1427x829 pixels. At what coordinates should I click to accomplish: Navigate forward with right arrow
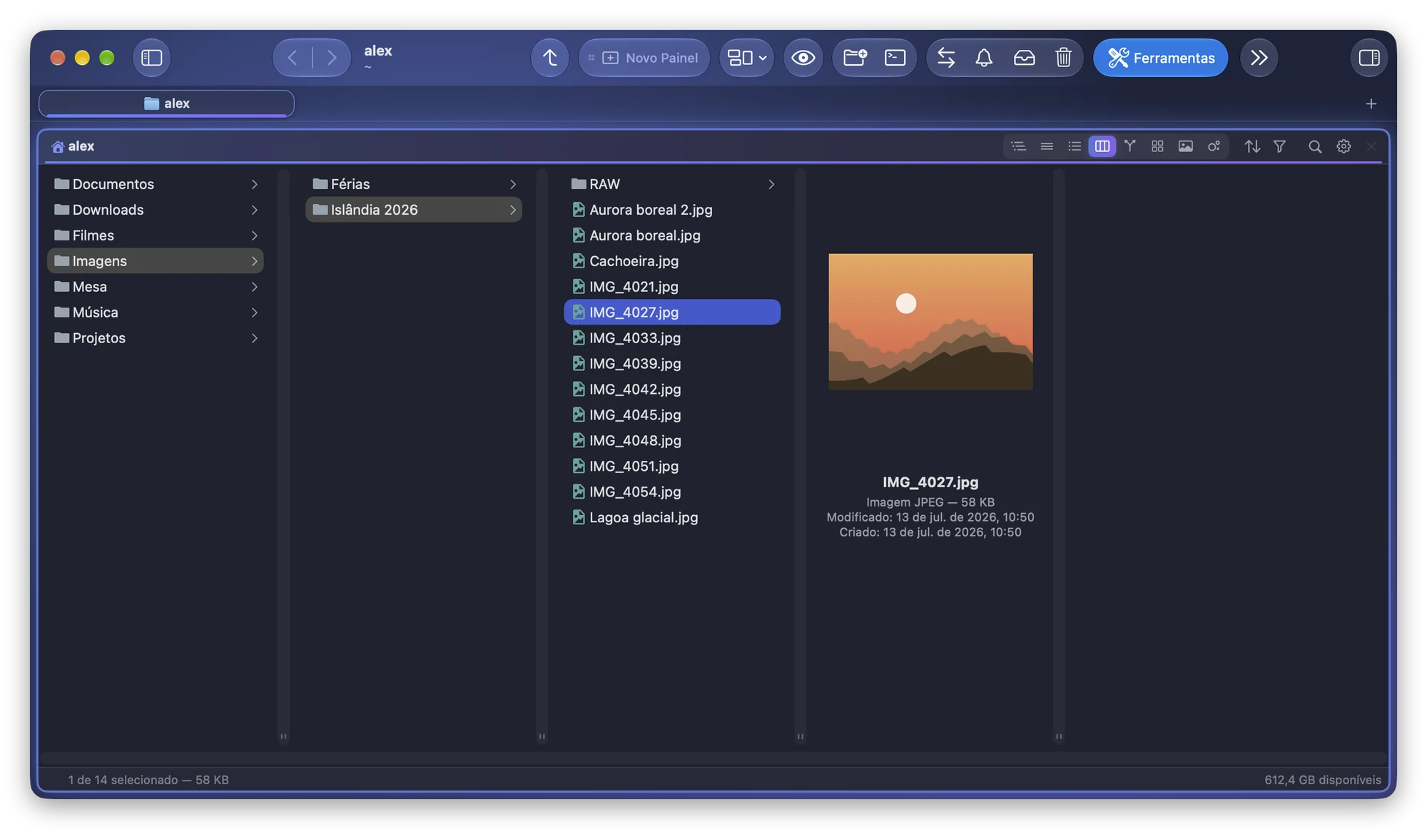[x=332, y=58]
